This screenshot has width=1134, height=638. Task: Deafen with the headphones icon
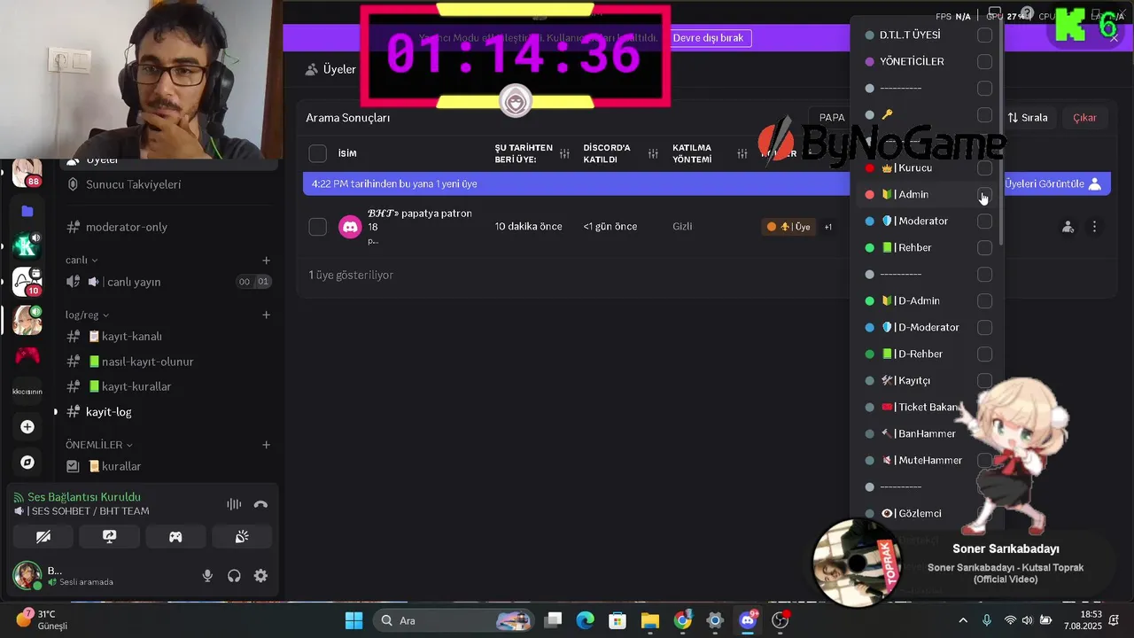pyautogui.click(x=234, y=576)
